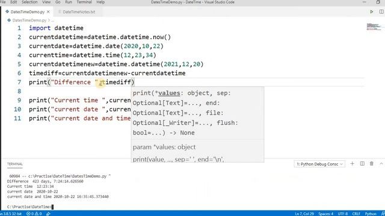The height and width of the screenshot is (216, 385).
Task: Open the Run menu
Action: click(69, 2)
